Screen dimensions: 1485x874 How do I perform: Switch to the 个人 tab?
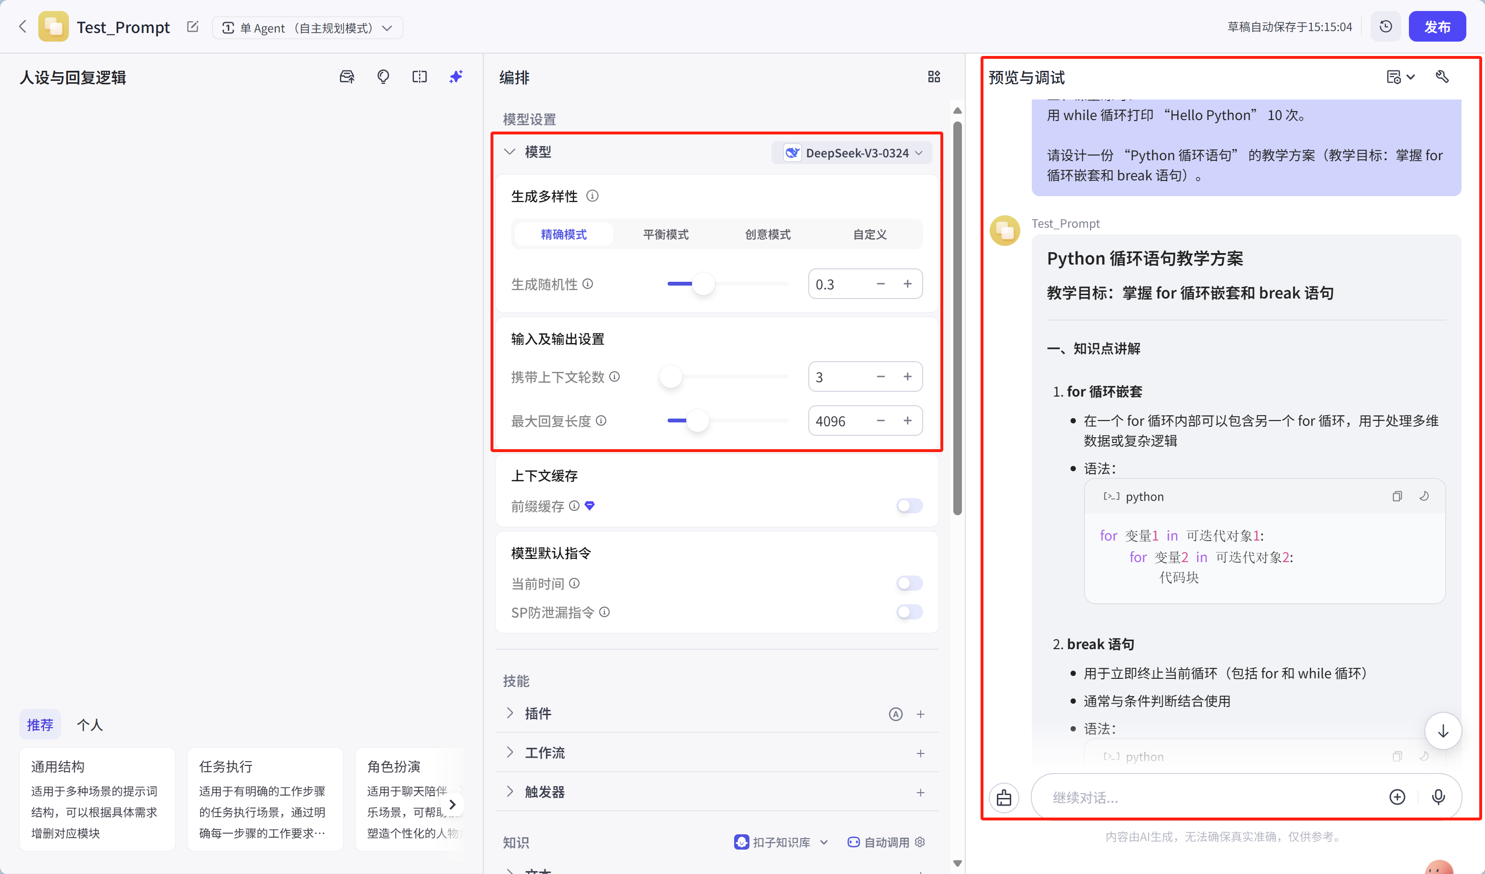click(89, 725)
